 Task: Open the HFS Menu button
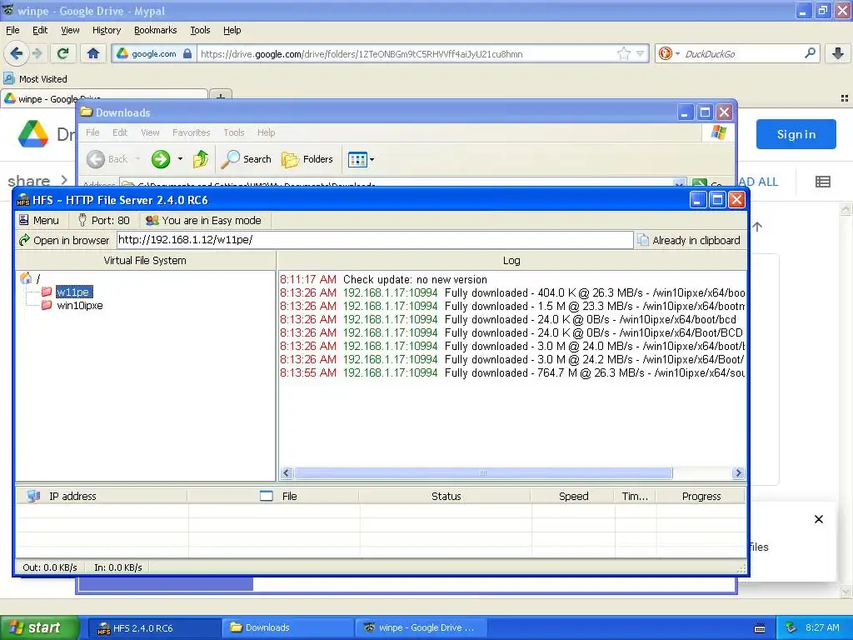pos(39,220)
